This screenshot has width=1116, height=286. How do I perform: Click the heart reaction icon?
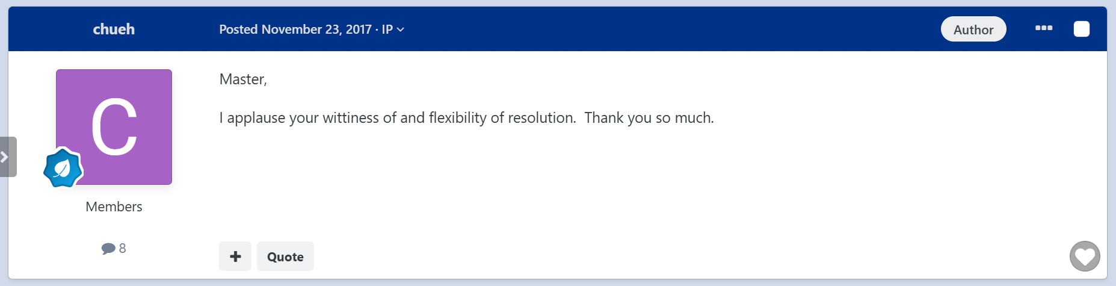pyautogui.click(x=1084, y=256)
